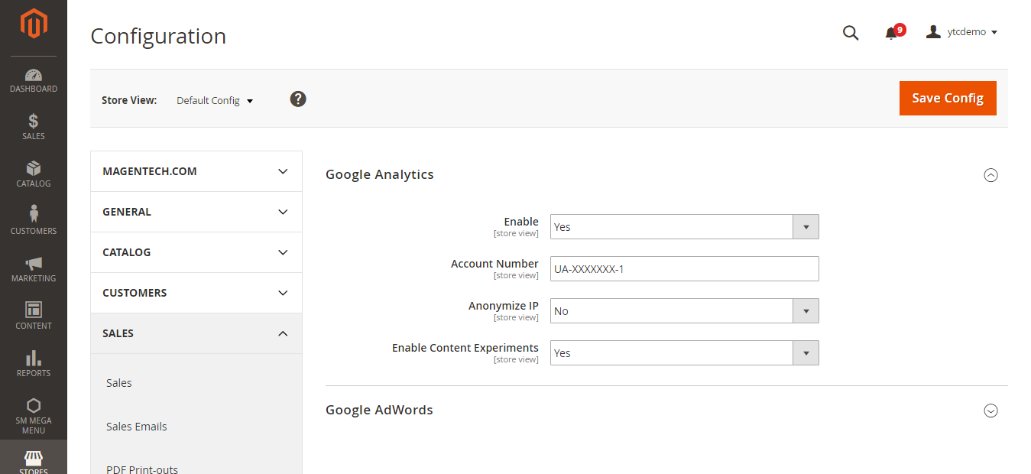Open the notifications bell with 9 badge

(x=893, y=32)
